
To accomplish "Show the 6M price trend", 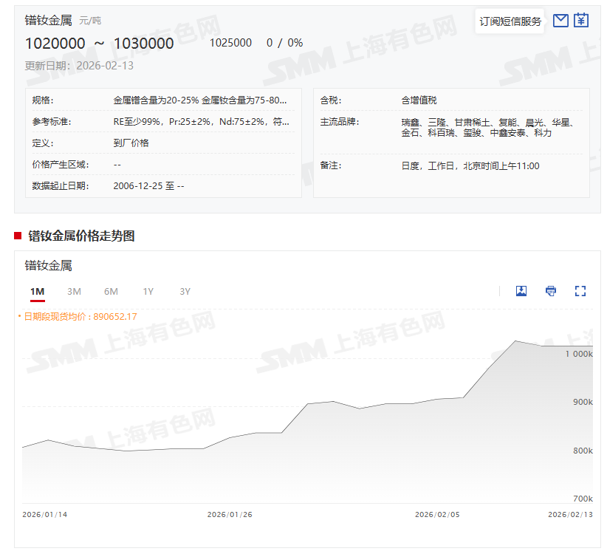I will click(x=111, y=292).
